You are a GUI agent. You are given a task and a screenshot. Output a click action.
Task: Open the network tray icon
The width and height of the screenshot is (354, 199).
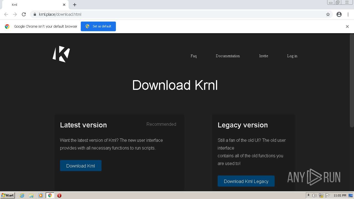[x=321, y=195]
